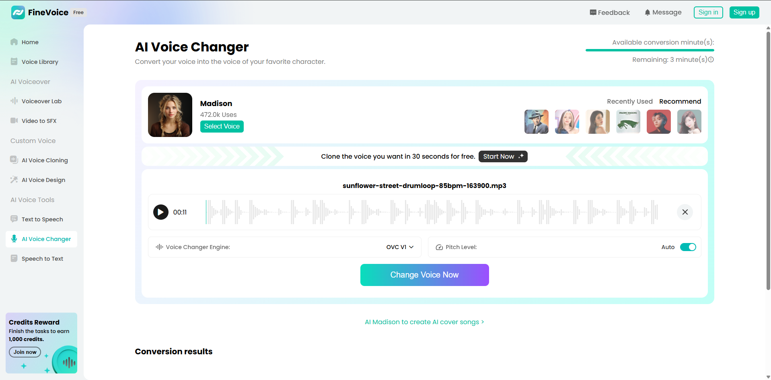Screen dimensions: 771x380
Task: Open AI Voice Cloning
Action: 45,160
